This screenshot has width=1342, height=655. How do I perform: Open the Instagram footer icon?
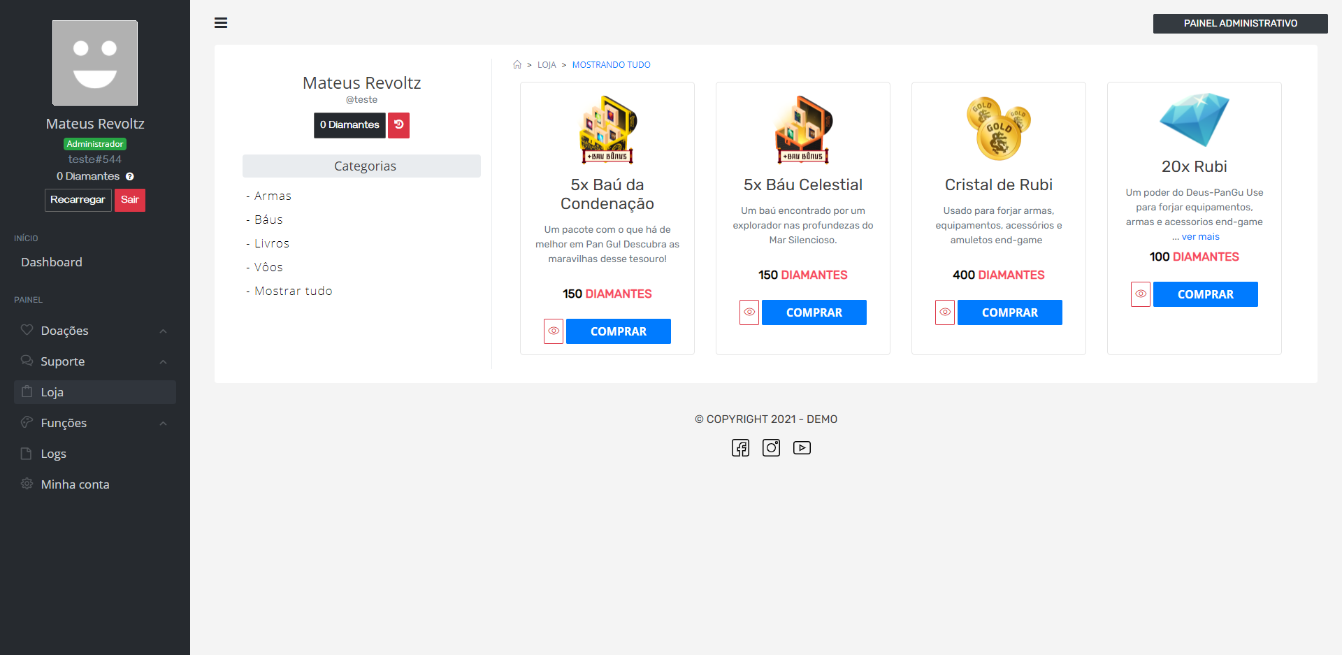771,447
